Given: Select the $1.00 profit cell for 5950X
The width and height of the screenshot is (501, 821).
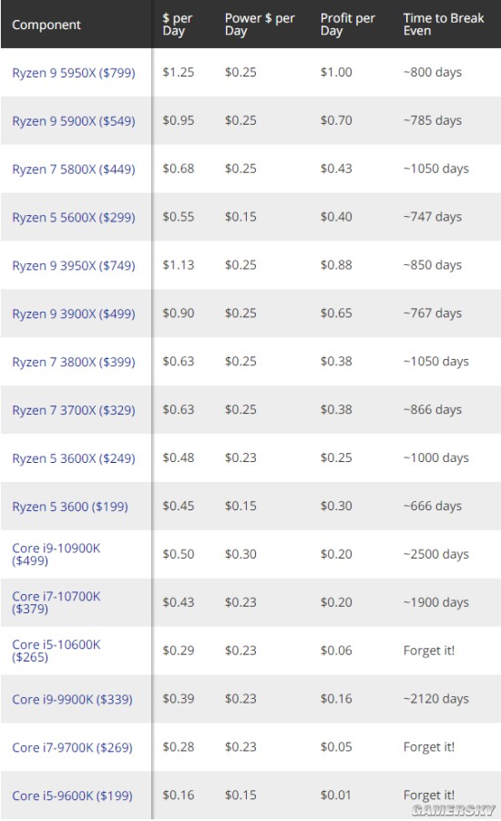Looking at the screenshot, I should tap(336, 72).
